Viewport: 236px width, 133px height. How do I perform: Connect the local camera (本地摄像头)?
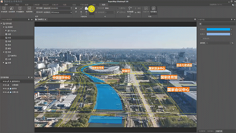(20, 9)
